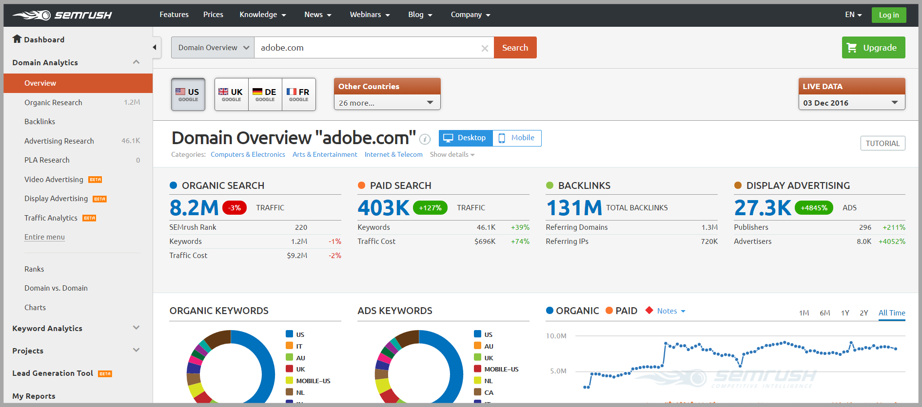The image size is (922, 407).
Task: Switch to Desktop view
Action: pyautogui.click(x=466, y=138)
